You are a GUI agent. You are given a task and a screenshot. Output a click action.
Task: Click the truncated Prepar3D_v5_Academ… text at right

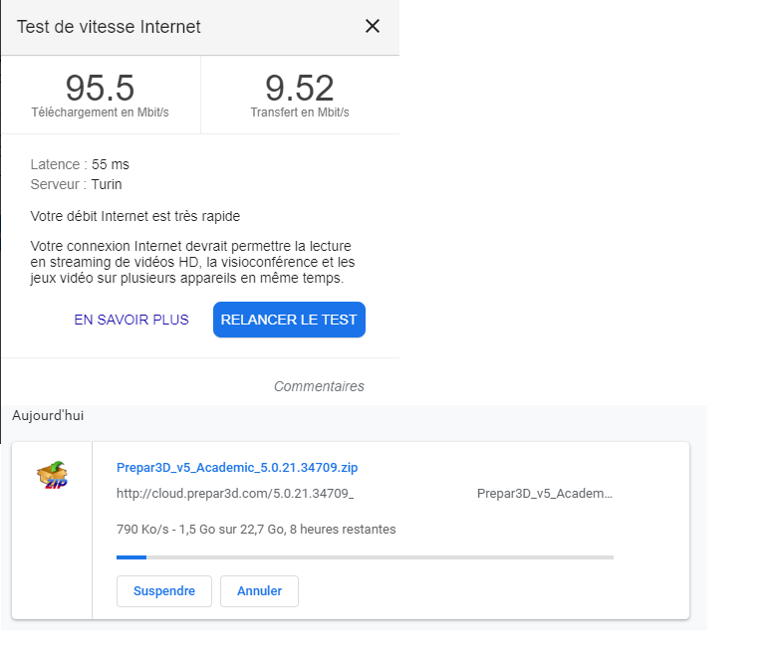point(545,494)
